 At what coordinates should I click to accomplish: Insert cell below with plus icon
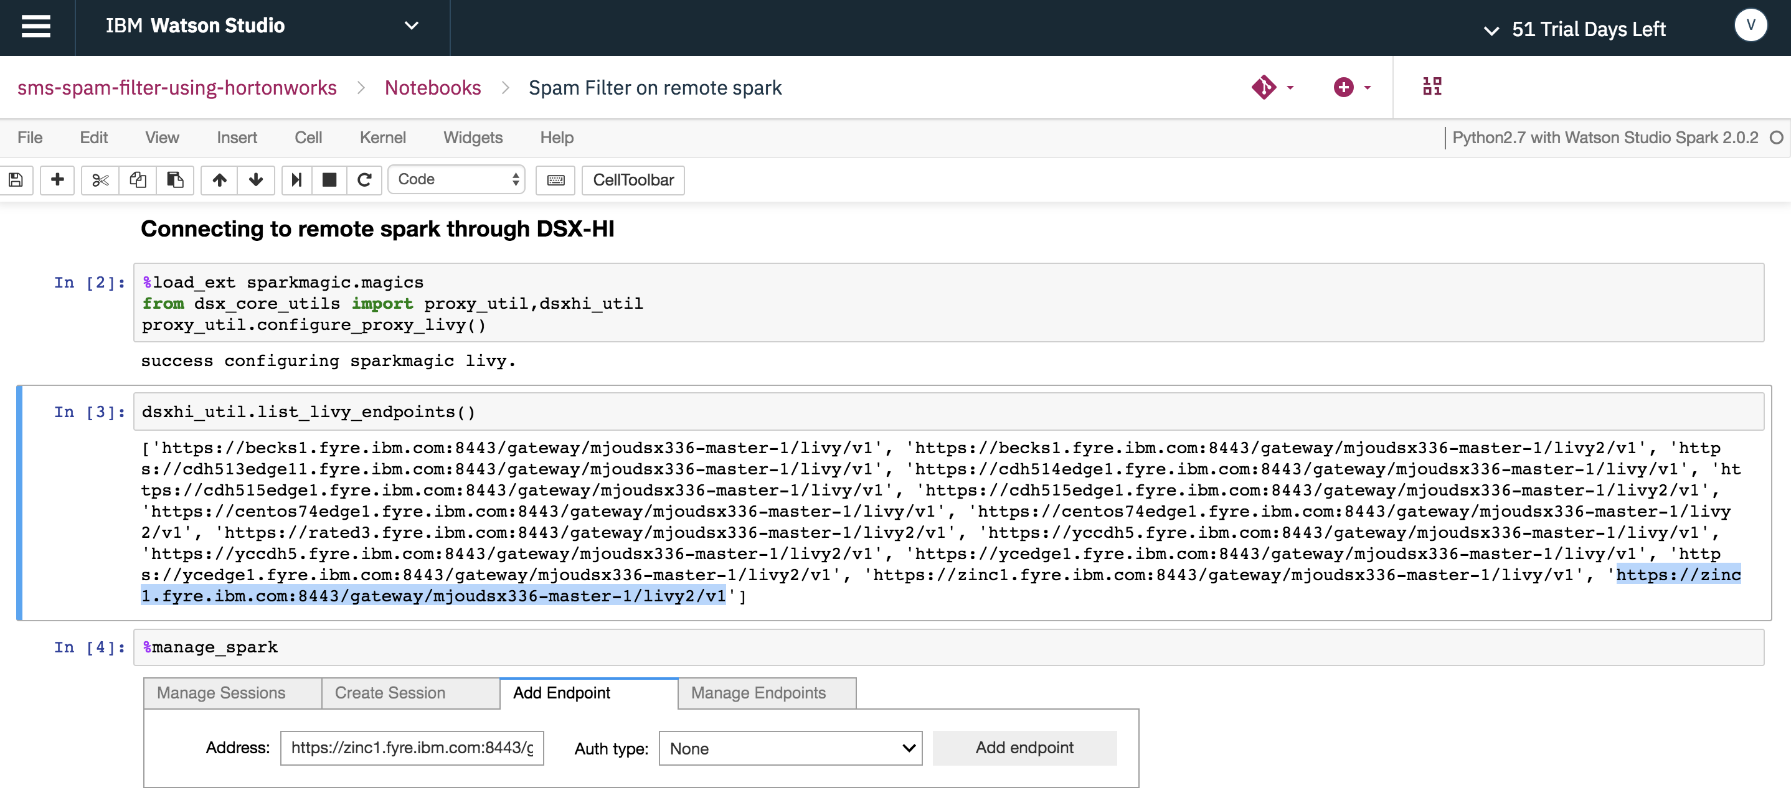(x=58, y=180)
